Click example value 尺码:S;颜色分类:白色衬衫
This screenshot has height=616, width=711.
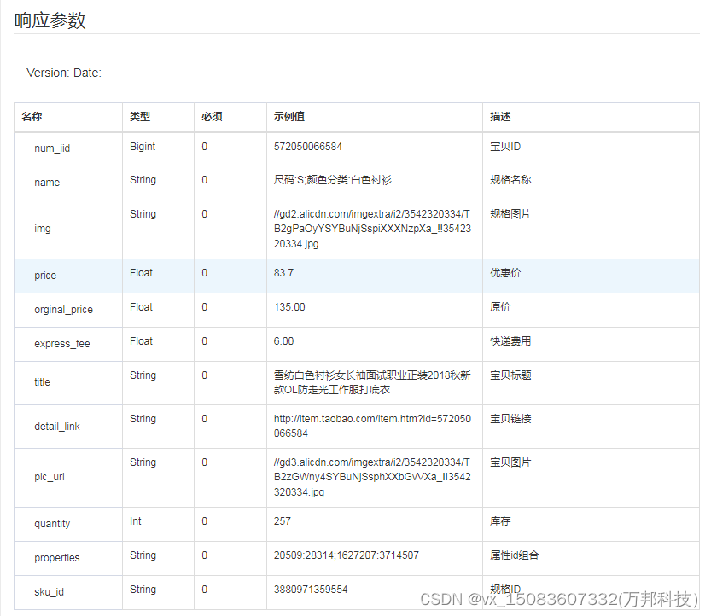pos(332,180)
